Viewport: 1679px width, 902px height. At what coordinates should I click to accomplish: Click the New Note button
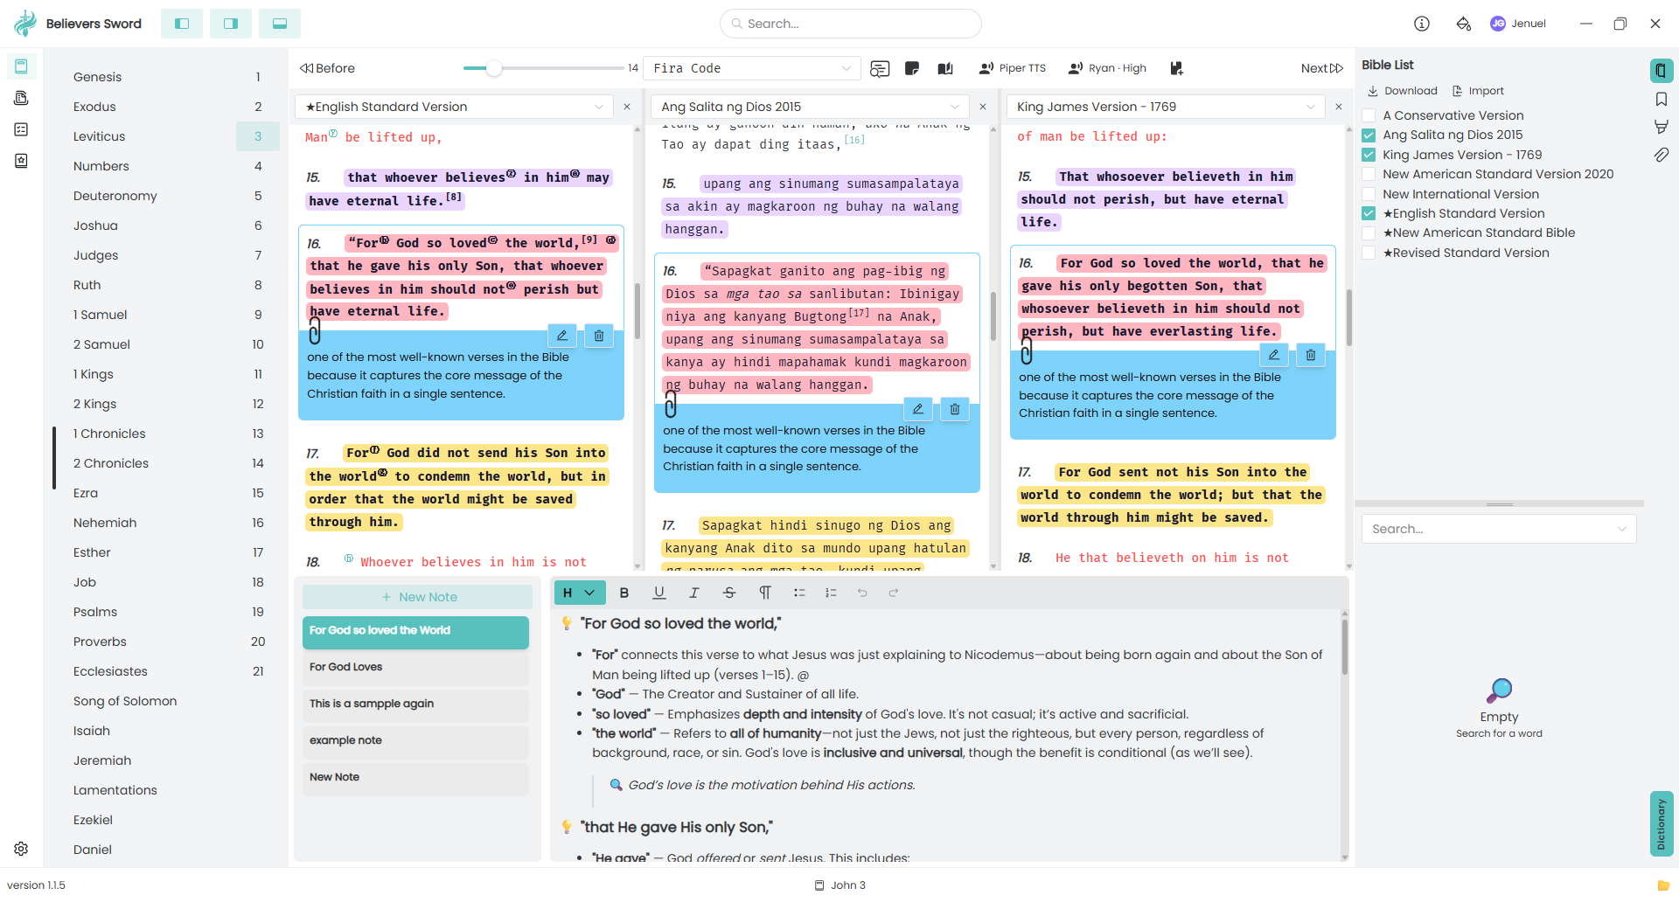418,597
